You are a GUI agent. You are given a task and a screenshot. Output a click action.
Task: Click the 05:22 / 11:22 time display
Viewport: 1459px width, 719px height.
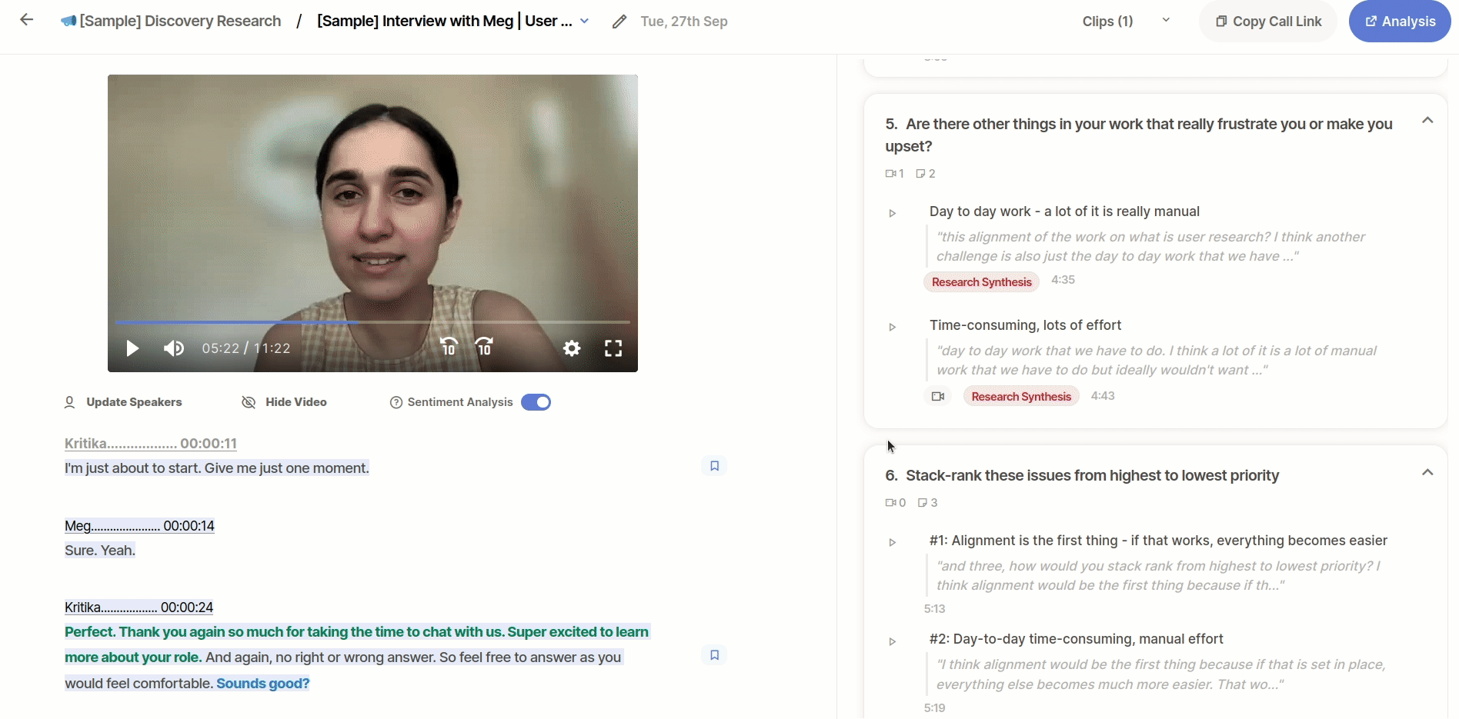coord(246,348)
